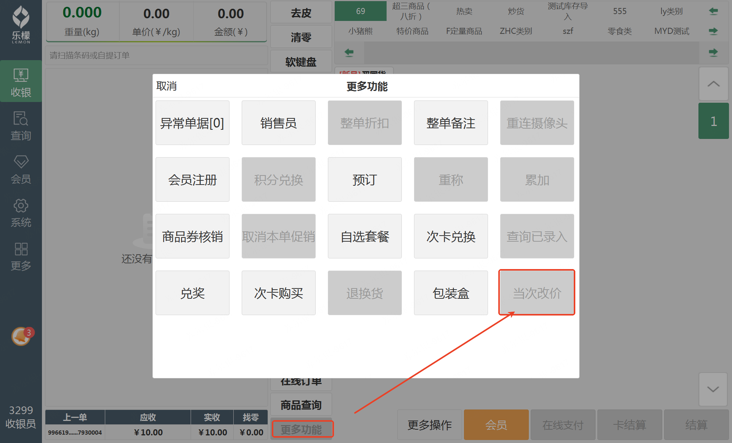This screenshot has width=732, height=443.
Task: Click the barcode scan input field
Action: (x=156, y=56)
